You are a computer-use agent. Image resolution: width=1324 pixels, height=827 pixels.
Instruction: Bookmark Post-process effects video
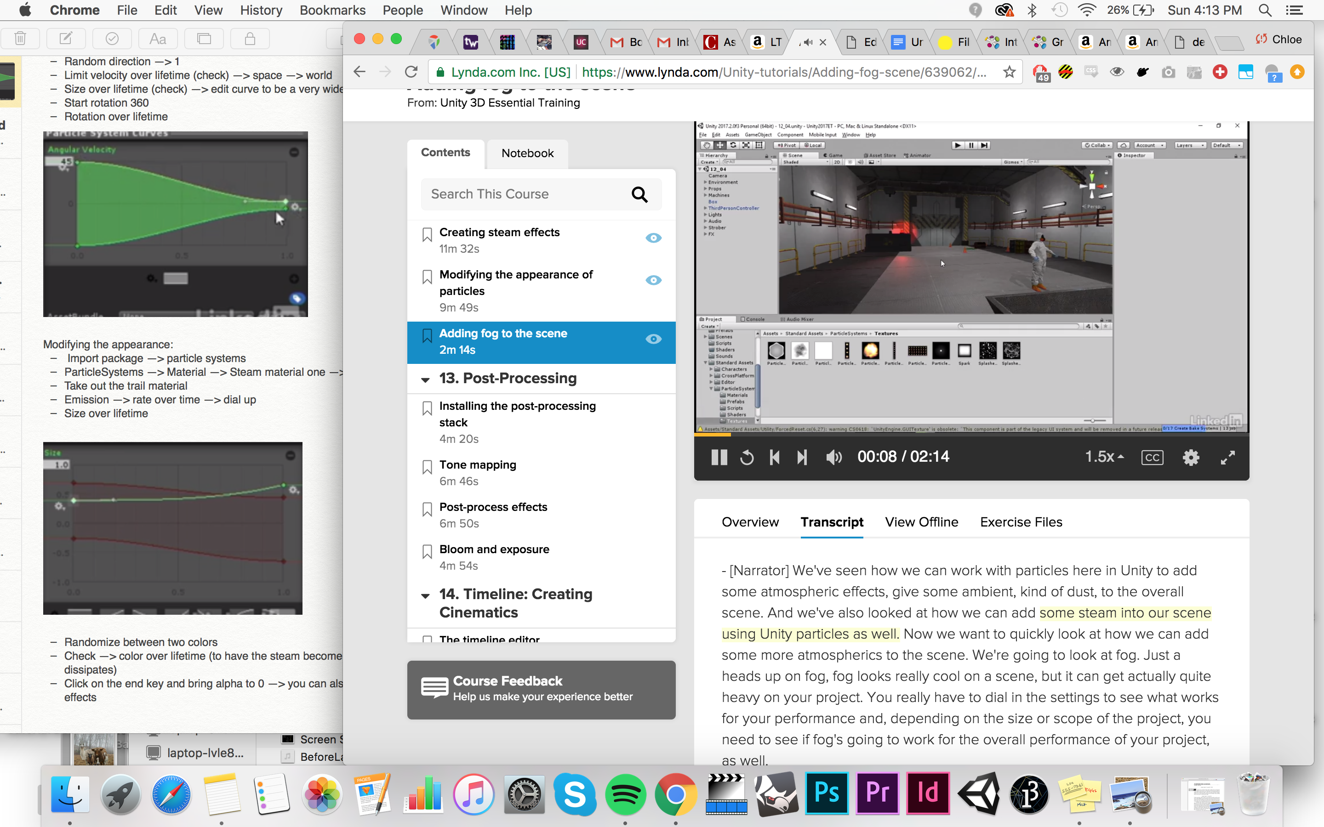[x=427, y=509]
